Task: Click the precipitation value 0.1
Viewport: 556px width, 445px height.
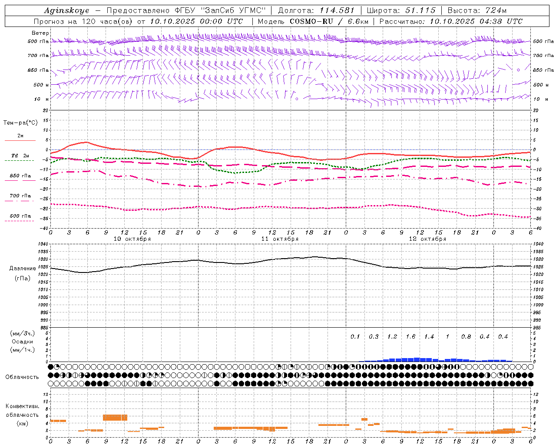Action: tap(355, 336)
